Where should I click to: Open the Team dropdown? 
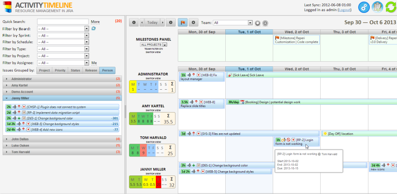pyautogui.click(x=233, y=22)
